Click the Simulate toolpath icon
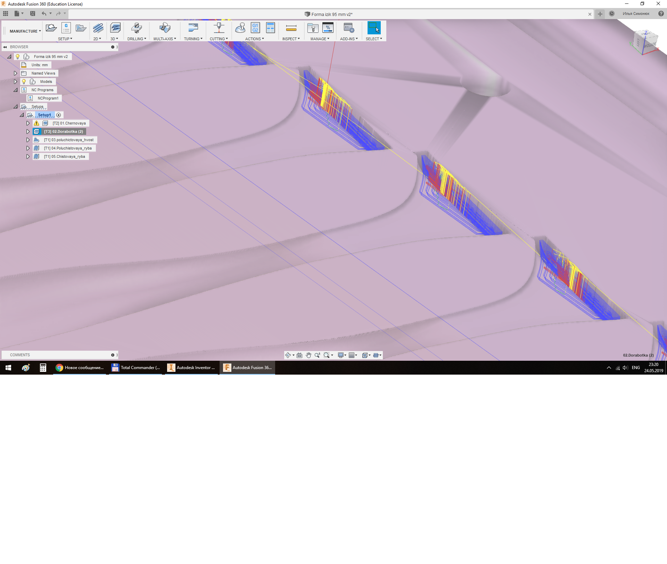This screenshot has width=667, height=564. 240,28
